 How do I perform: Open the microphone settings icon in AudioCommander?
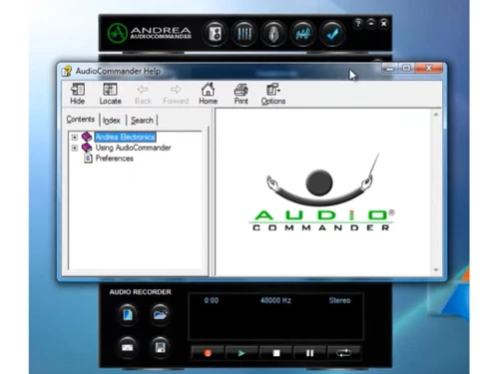click(x=273, y=34)
